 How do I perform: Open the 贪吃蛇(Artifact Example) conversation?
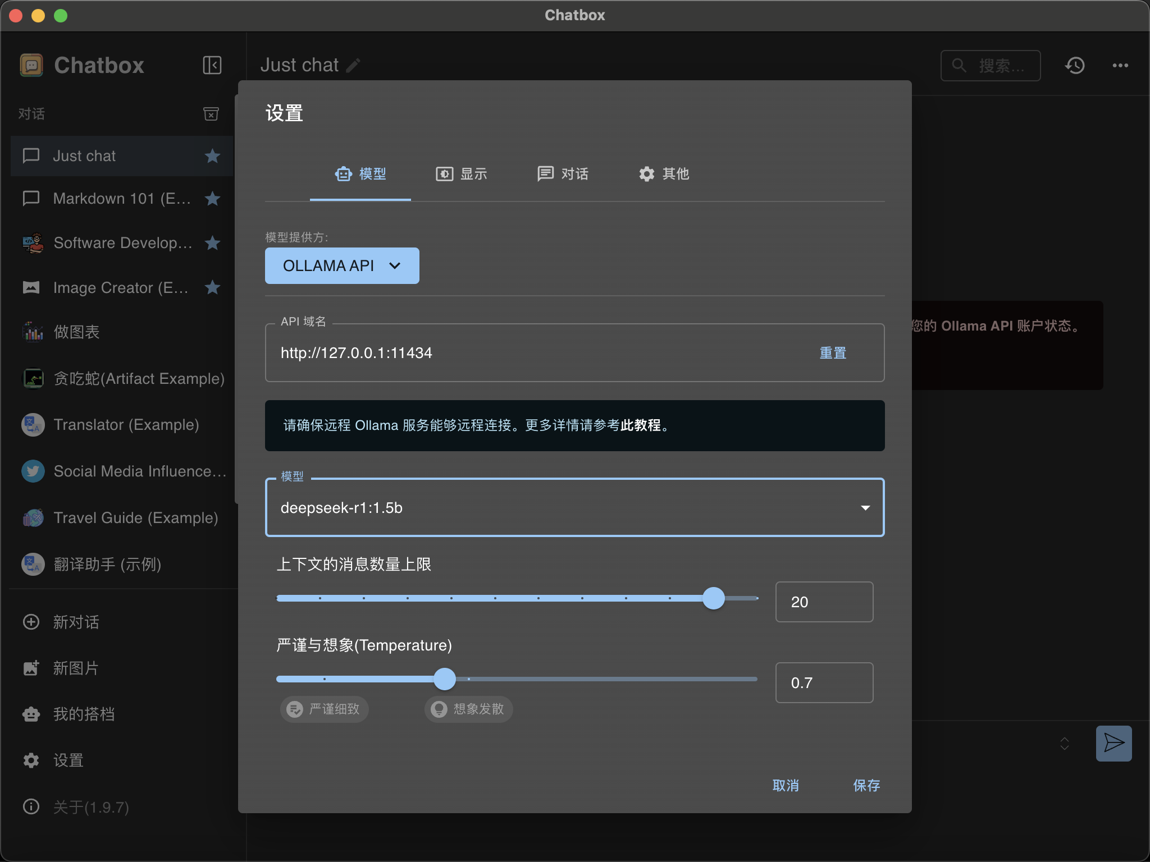point(121,378)
